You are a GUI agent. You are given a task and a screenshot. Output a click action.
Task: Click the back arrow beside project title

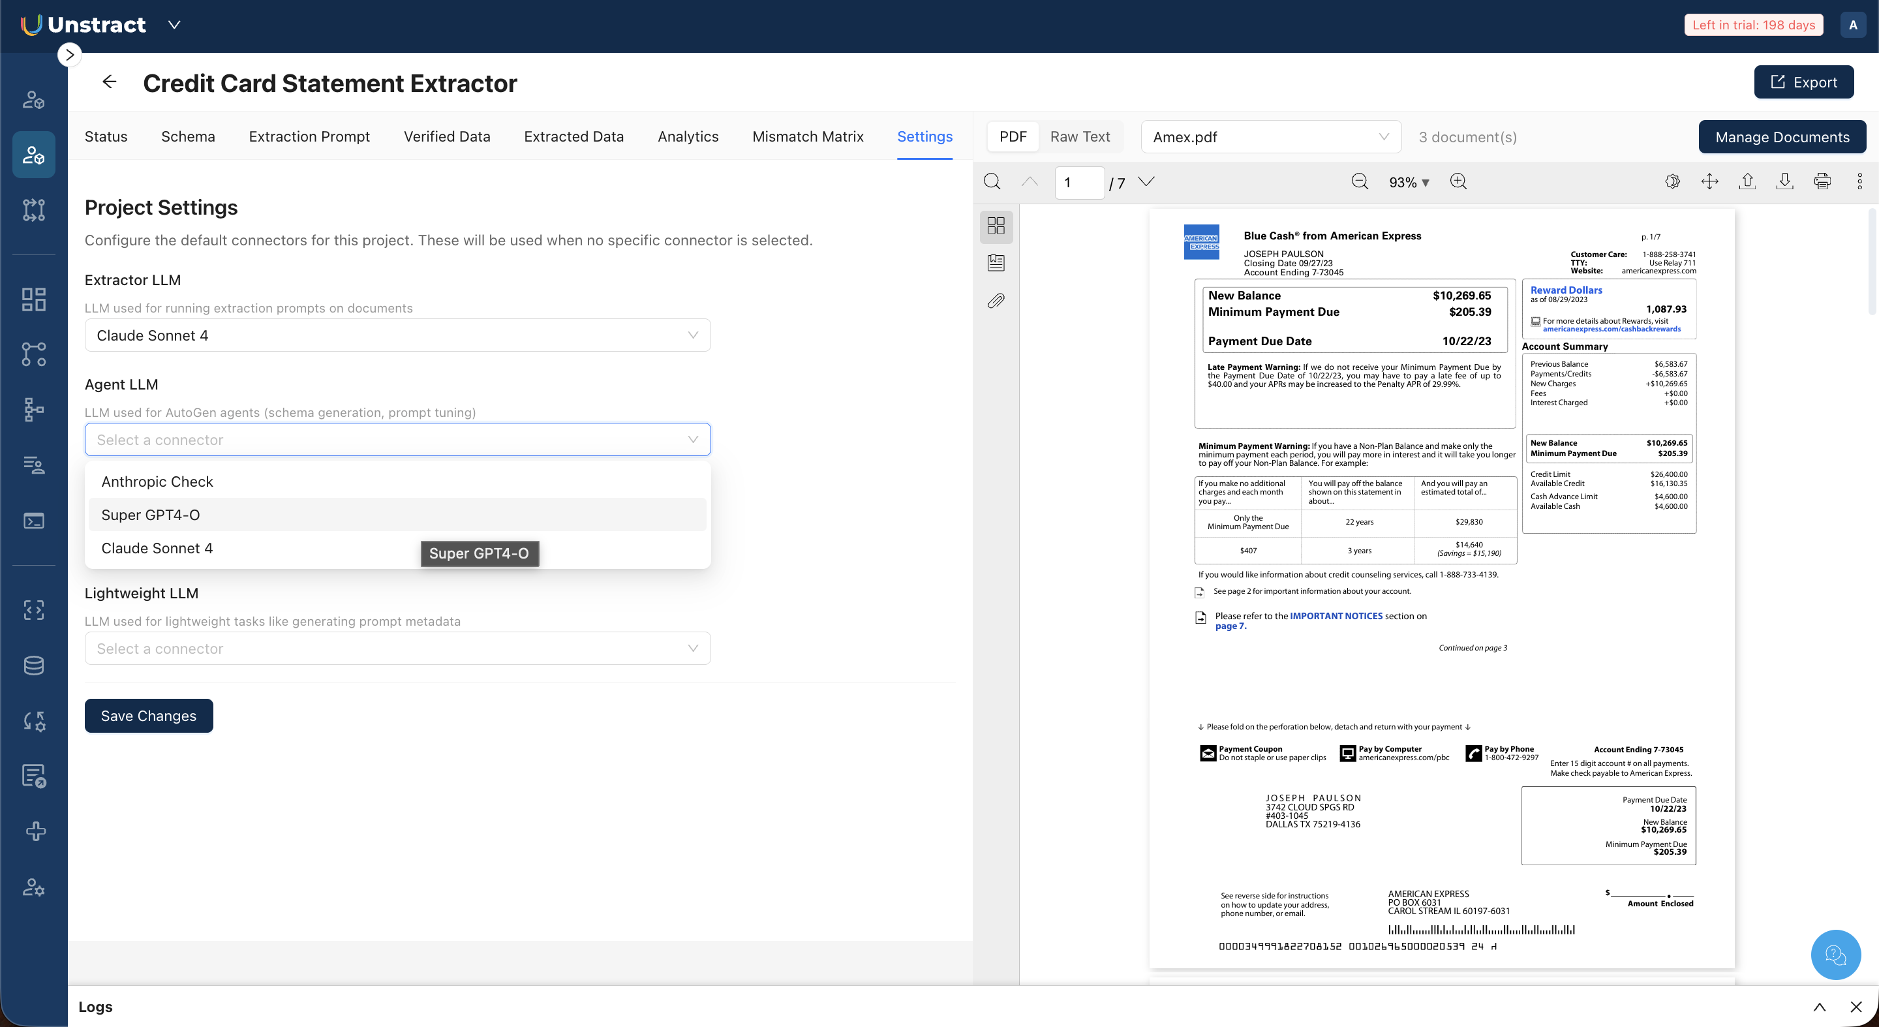110,82
